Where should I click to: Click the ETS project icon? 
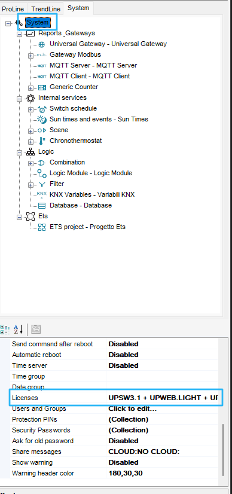click(41, 227)
